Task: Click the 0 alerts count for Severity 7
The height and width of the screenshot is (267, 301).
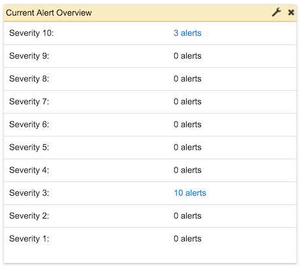Action: pyautogui.click(x=187, y=102)
